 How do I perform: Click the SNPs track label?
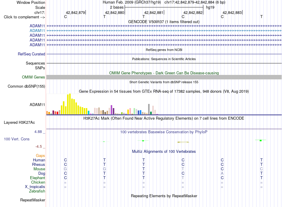(40, 68)
